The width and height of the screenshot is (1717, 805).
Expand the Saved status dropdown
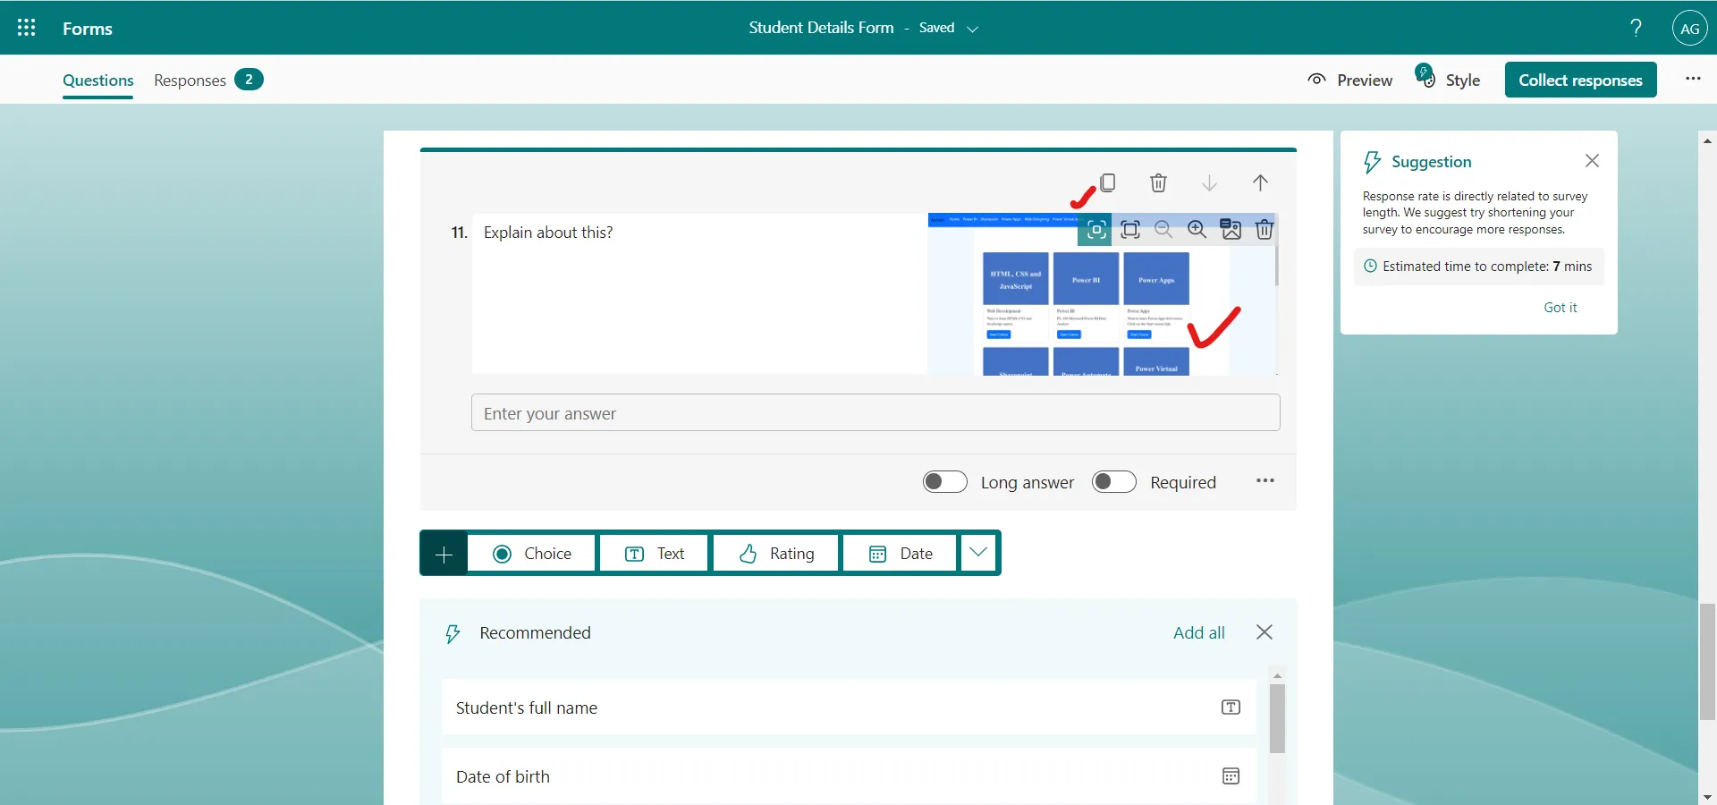click(x=974, y=28)
